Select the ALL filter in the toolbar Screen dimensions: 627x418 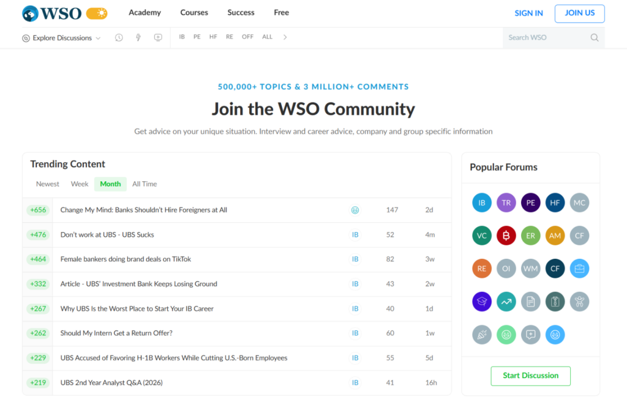pos(267,37)
